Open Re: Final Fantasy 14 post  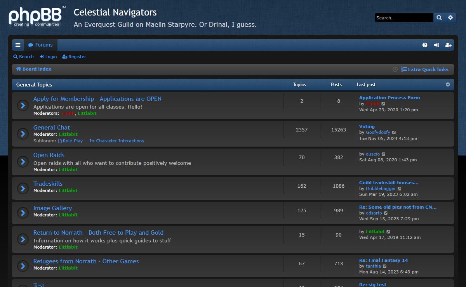tap(383, 260)
